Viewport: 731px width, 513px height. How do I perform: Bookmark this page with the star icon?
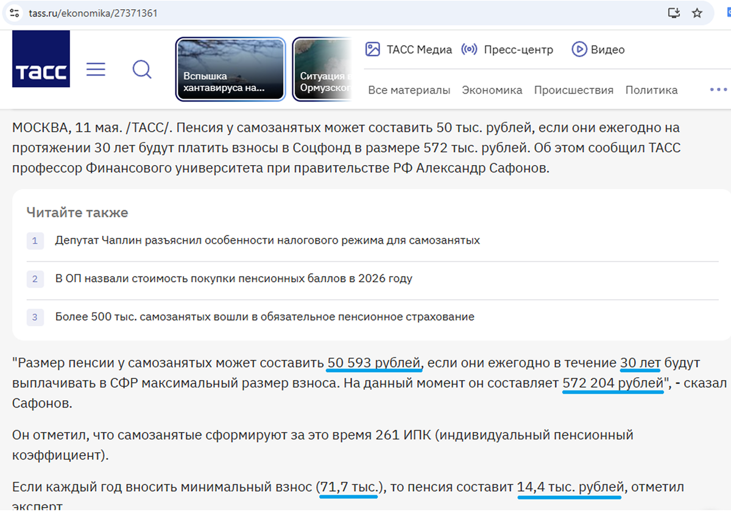point(697,13)
